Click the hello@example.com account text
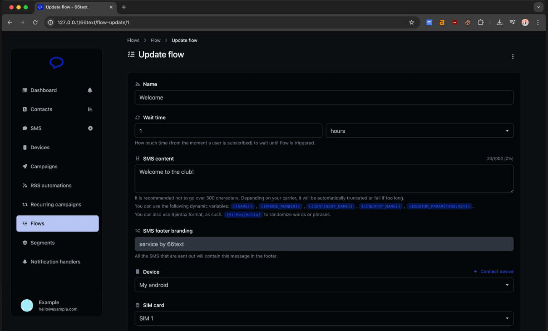 pos(58,309)
